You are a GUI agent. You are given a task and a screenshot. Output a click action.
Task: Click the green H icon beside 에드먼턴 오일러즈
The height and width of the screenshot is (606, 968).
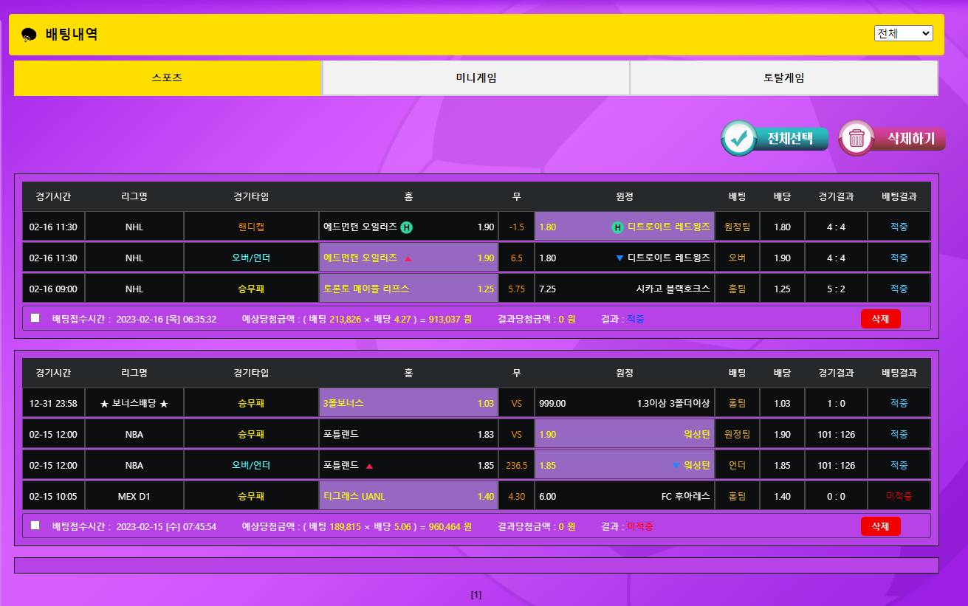(406, 227)
